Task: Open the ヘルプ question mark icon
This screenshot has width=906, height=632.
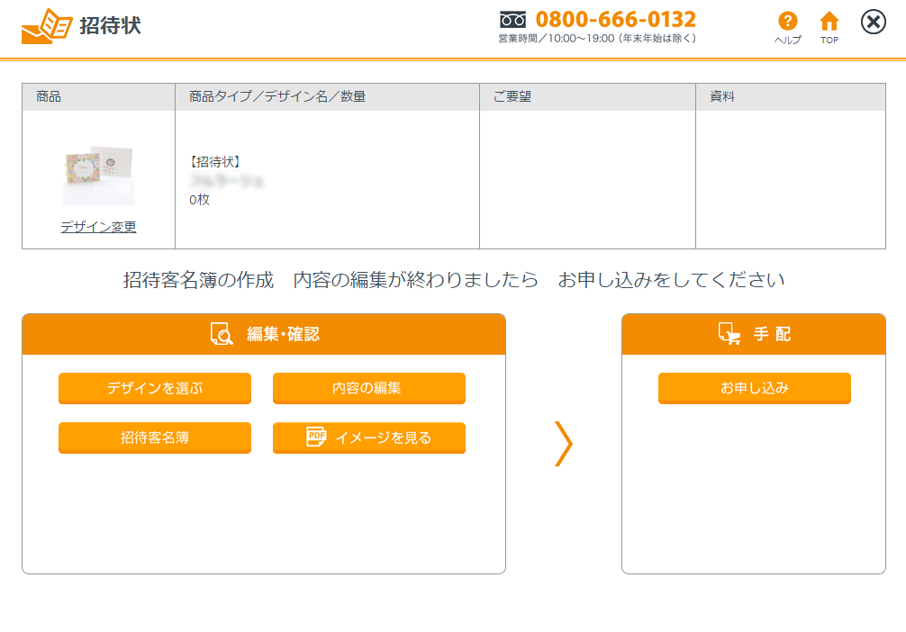Action: [x=788, y=22]
